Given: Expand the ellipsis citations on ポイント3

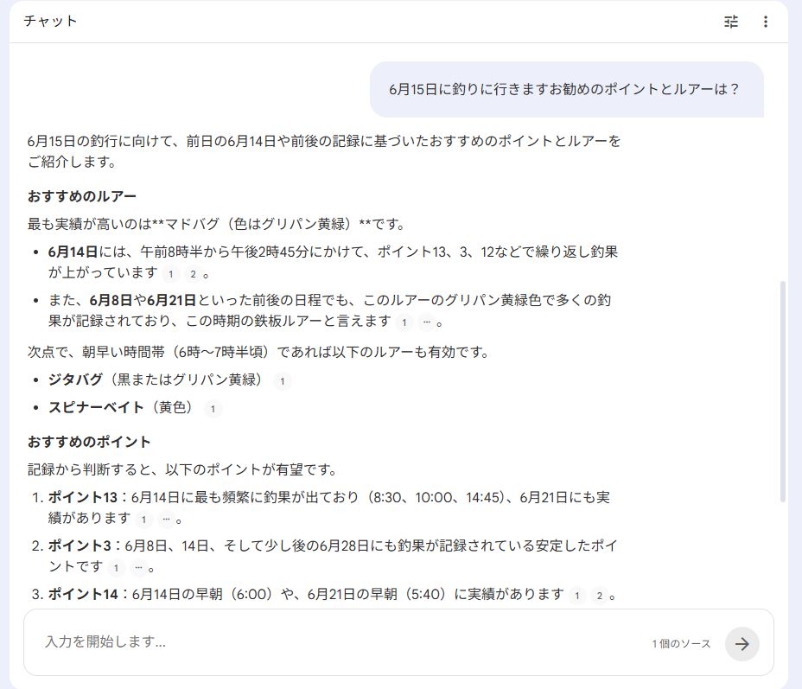Looking at the screenshot, I should pyautogui.click(x=137, y=568).
